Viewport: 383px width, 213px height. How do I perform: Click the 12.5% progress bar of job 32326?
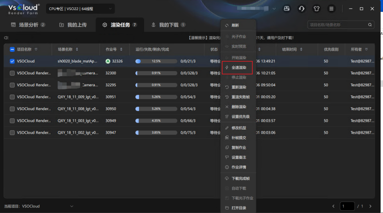[x=156, y=61]
